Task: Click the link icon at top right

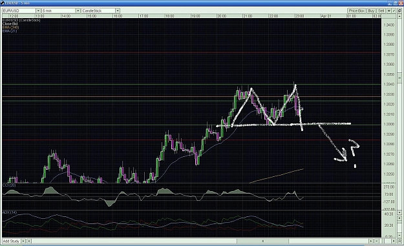Action: 399,11
